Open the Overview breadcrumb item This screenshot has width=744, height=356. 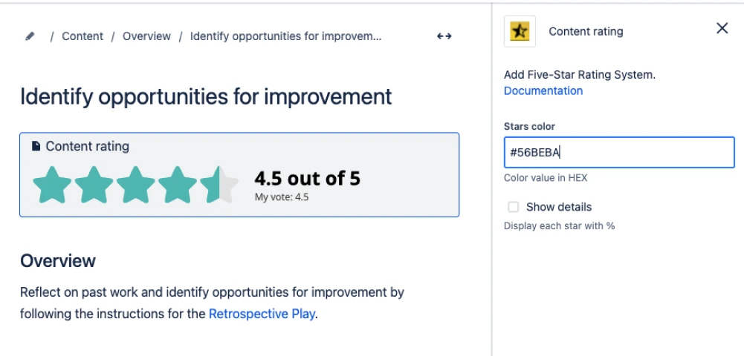pos(146,36)
